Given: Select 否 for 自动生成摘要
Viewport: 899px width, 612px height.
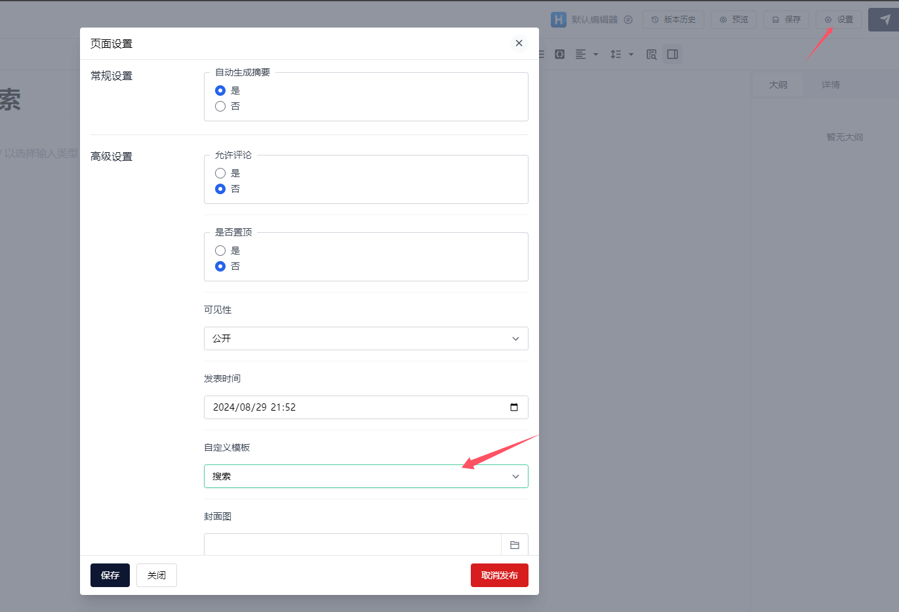Looking at the screenshot, I should tap(220, 106).
